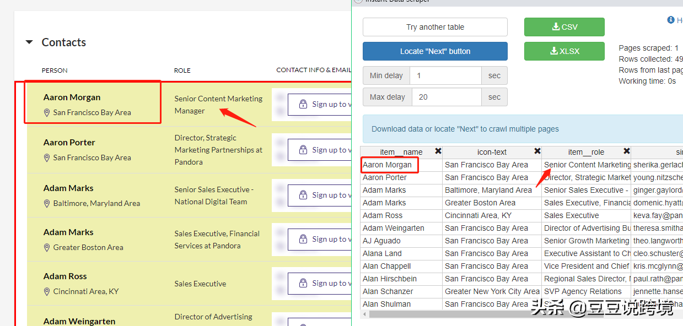
Task: Click the PERSON column header
Action: [55, 70]
